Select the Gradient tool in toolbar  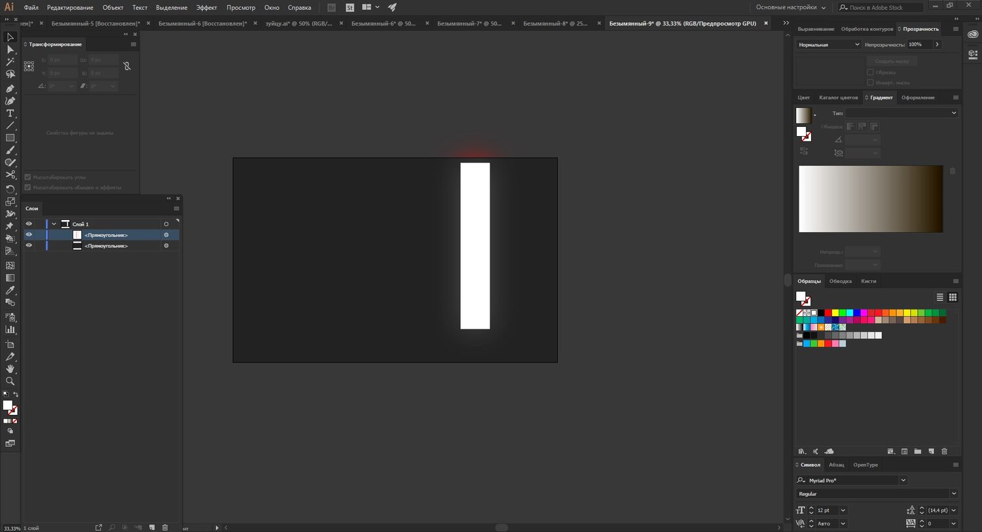coord(10,278)
